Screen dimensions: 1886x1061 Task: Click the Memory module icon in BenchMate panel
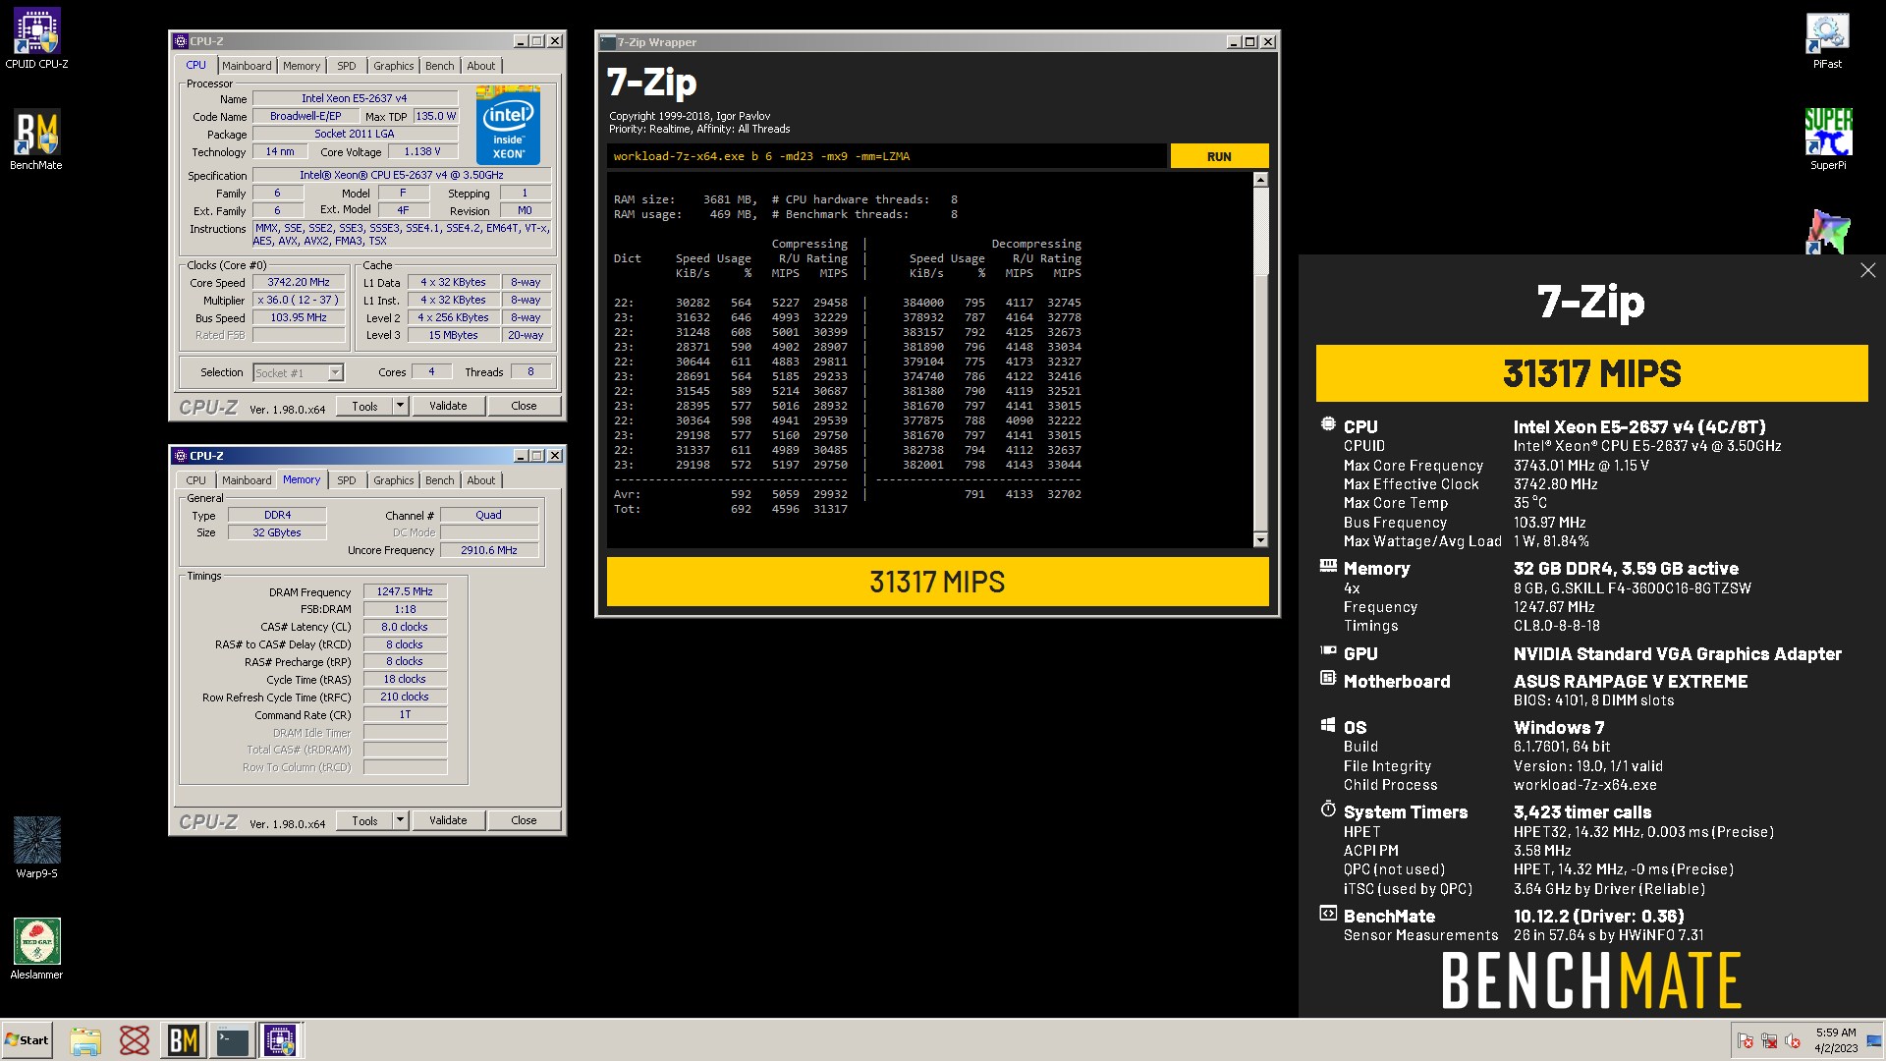tap(1328, 566)
